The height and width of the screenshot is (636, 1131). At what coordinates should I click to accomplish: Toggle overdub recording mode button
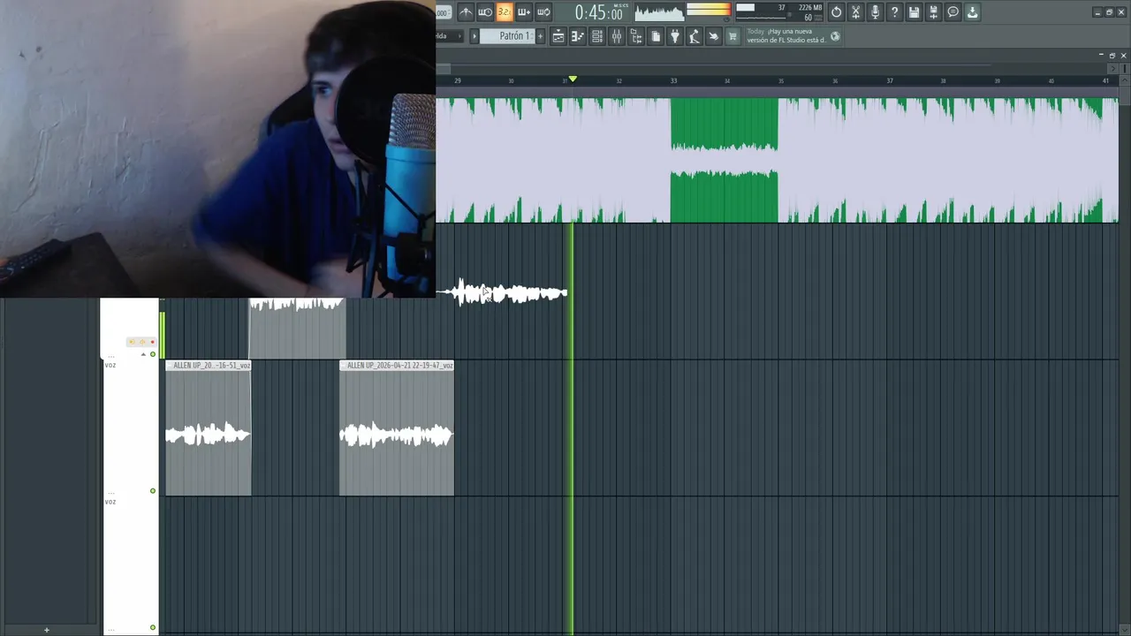[x=524, y=12]
